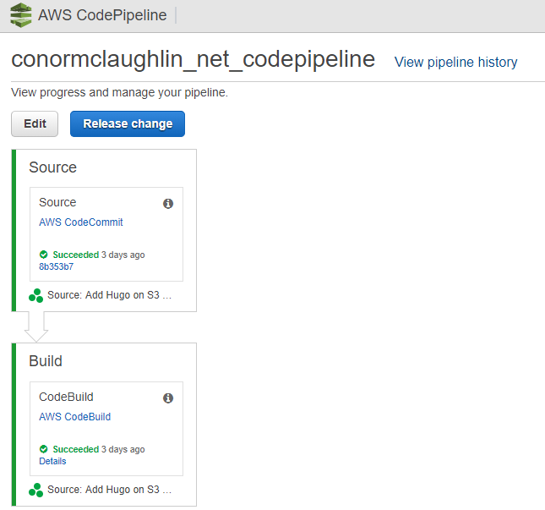Click revision dots icon under Source stage
The image size is (545, 510).
coord(35,296)
